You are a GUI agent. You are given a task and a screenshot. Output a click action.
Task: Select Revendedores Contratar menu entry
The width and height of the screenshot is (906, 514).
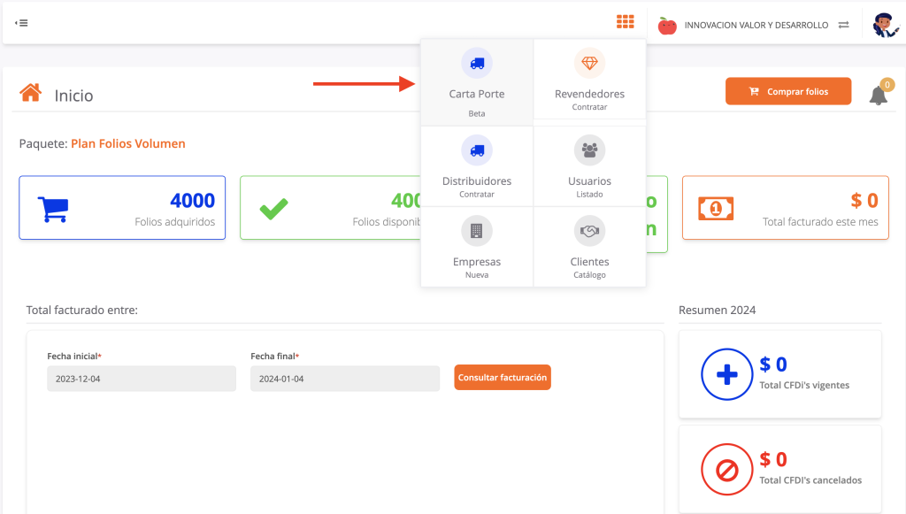click(589, 79)
